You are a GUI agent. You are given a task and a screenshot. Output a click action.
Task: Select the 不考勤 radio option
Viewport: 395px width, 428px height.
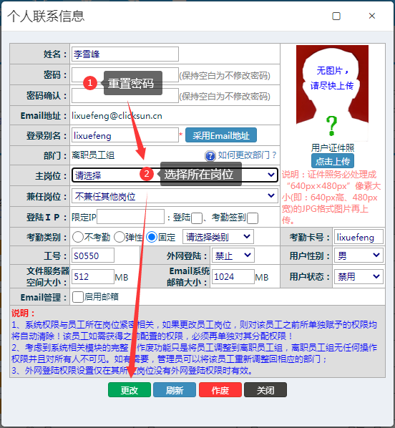[78, 237]
